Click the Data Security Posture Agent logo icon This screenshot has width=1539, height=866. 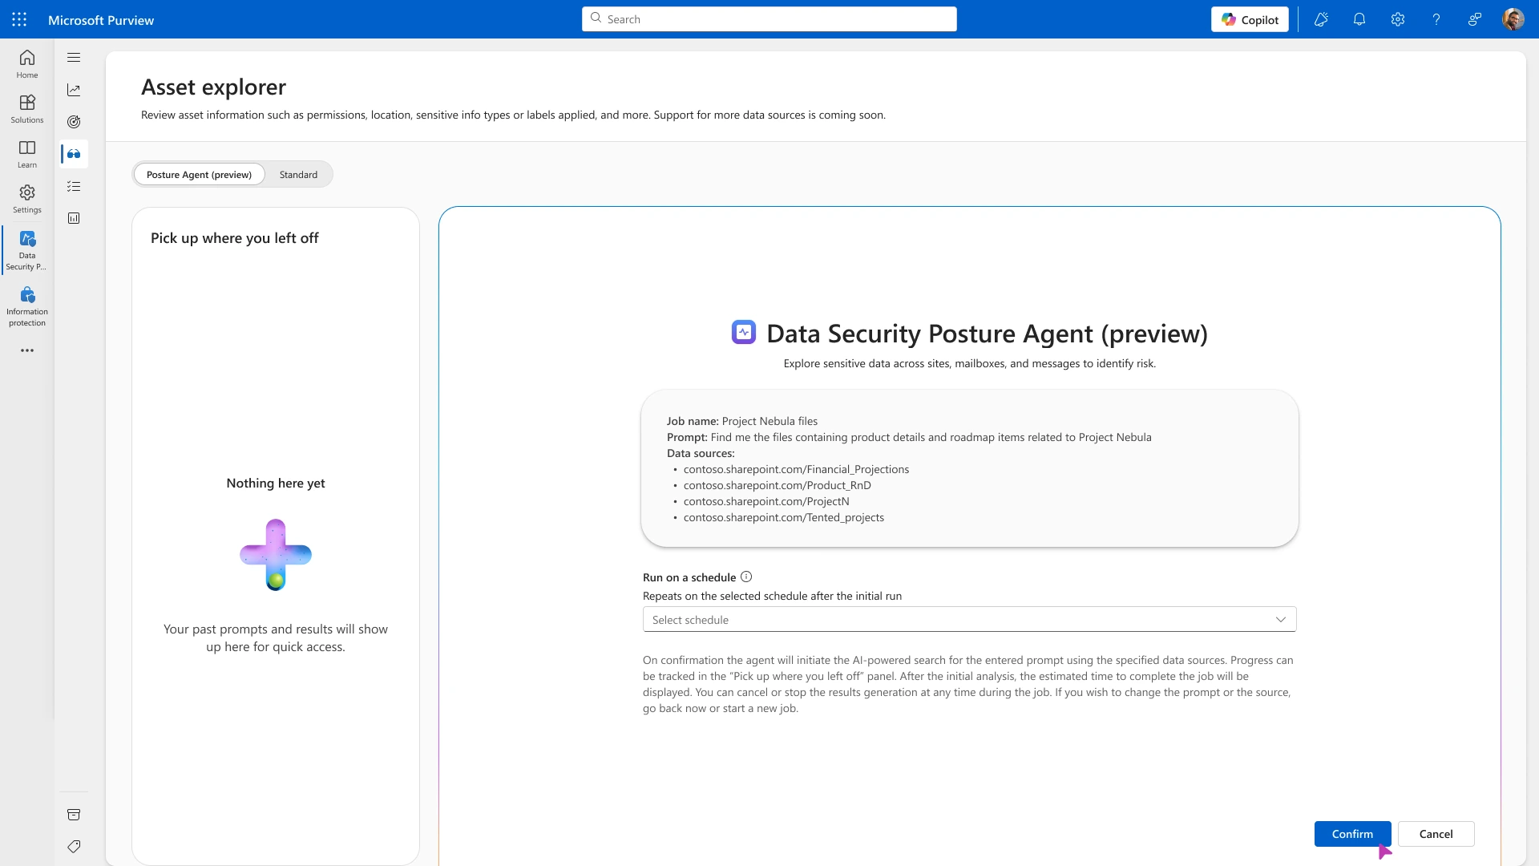744,332
